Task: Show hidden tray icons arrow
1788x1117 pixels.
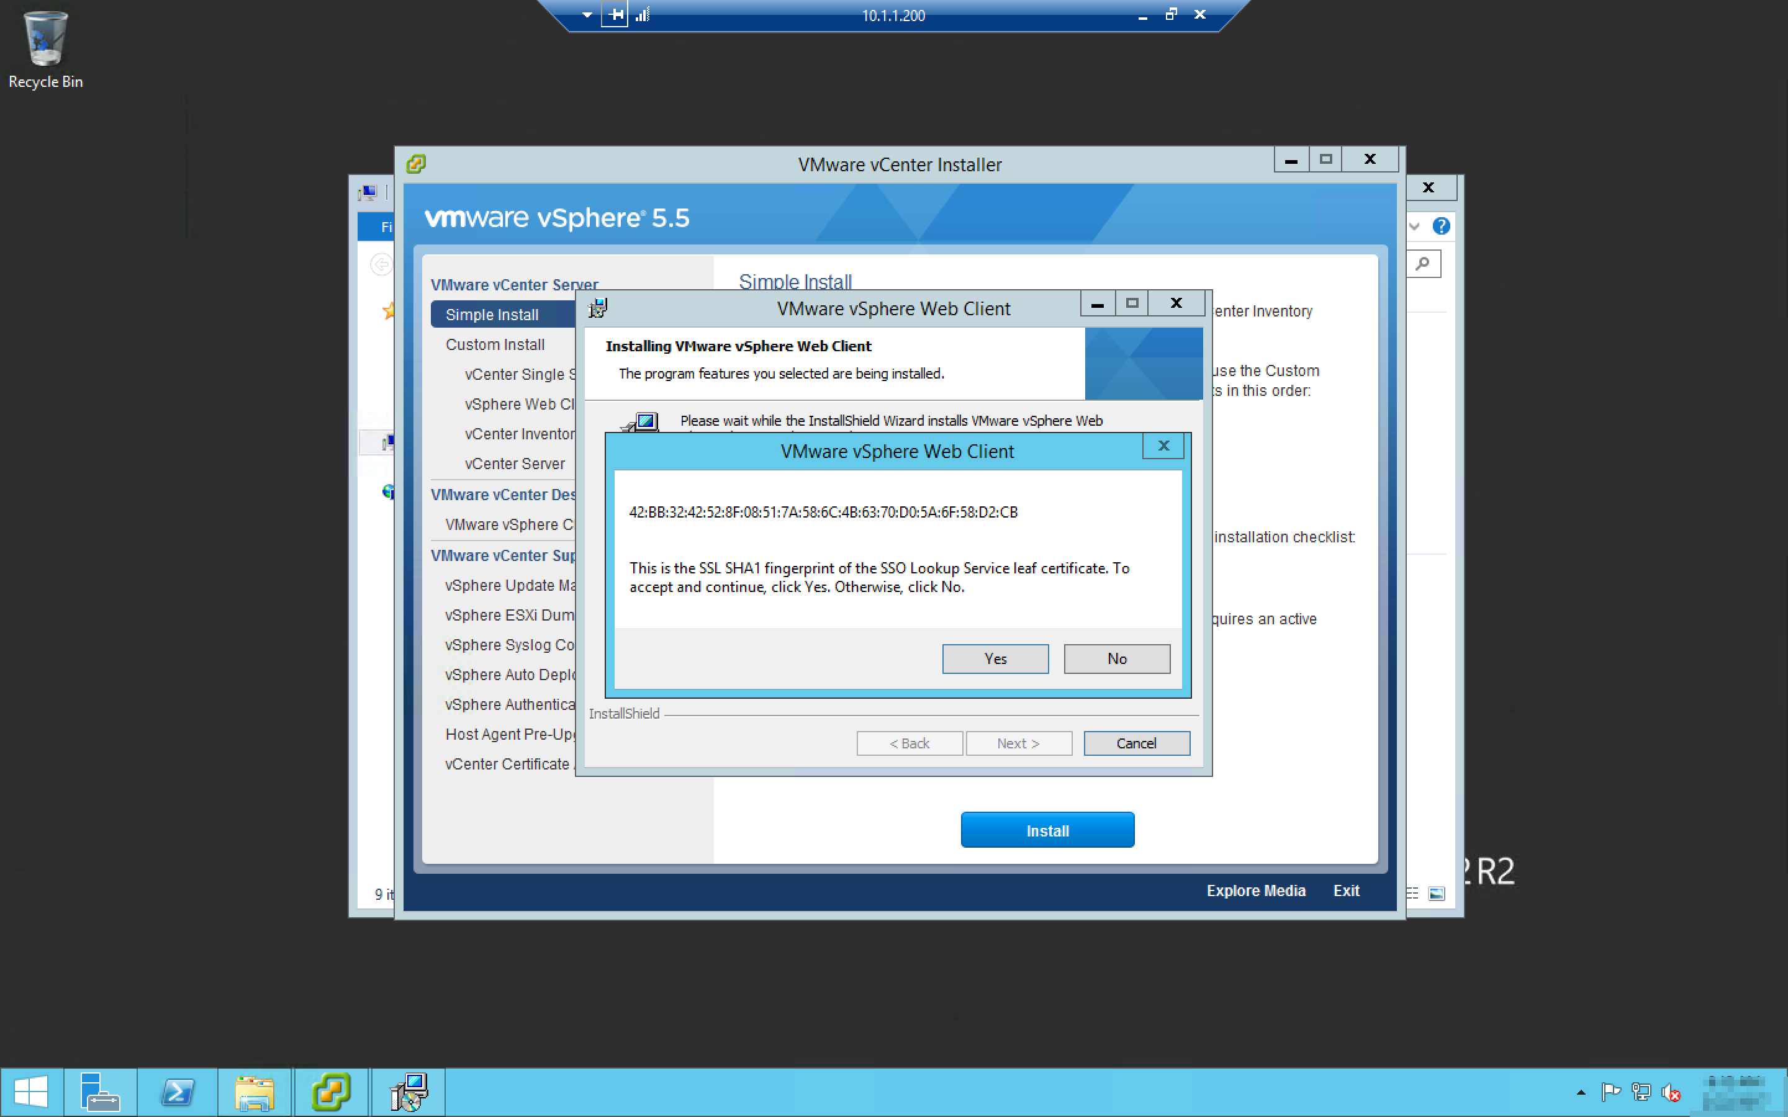Action: click(x=1581, y=1092)
